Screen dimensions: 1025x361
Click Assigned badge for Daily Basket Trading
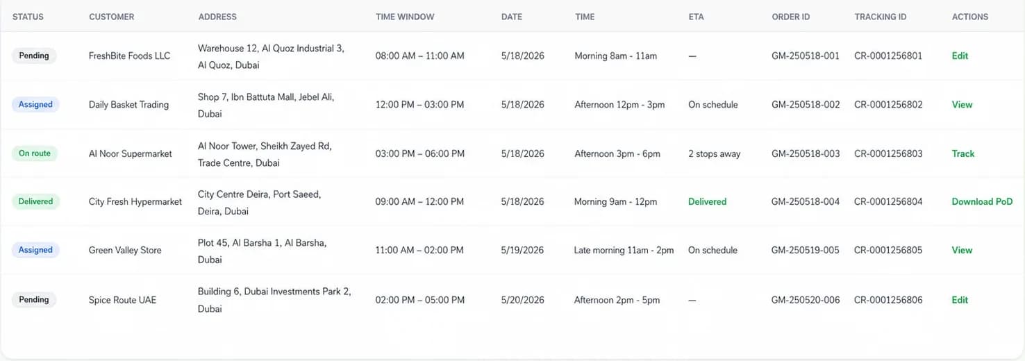pyautogui.click(x=35, y=105)
